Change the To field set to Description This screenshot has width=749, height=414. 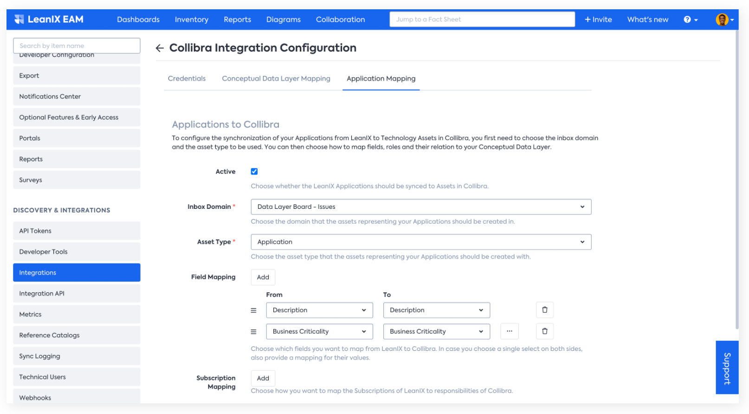click(437, 310)
